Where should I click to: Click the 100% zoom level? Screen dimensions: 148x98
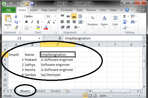(x=103, y=96)
